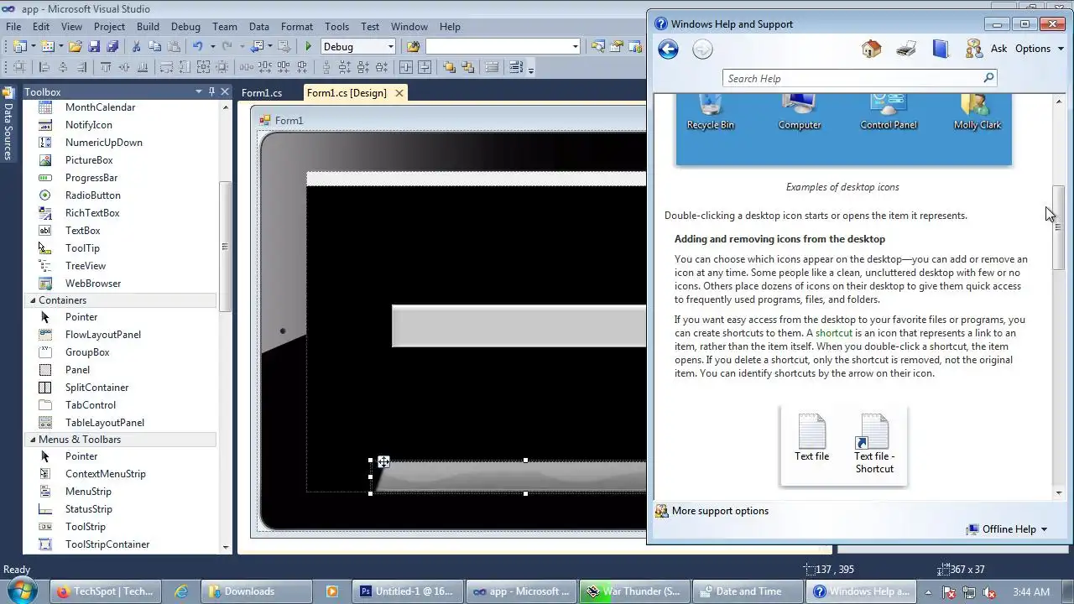Open Photoshop Untitled-1 taskbar button
The image size is (1074, 604).
coord(406,591)
